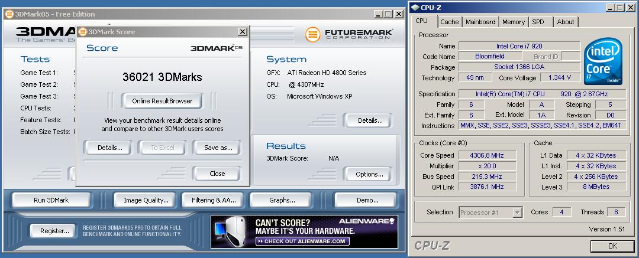Click the Core Voltage value 1.344 V
Screen dimensions: 639x258
[560, 77]
